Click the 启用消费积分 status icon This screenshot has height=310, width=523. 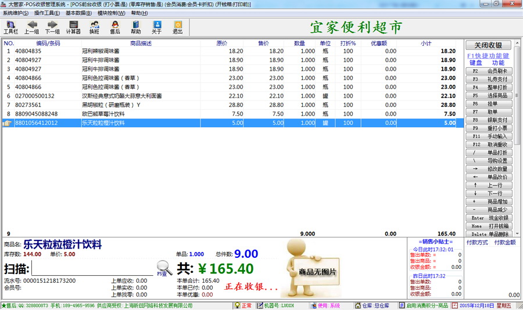pos(402,305)
